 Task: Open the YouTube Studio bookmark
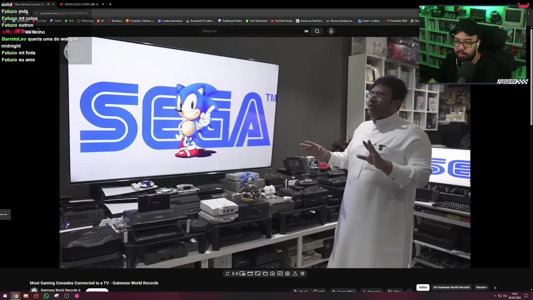pos(282,21)
